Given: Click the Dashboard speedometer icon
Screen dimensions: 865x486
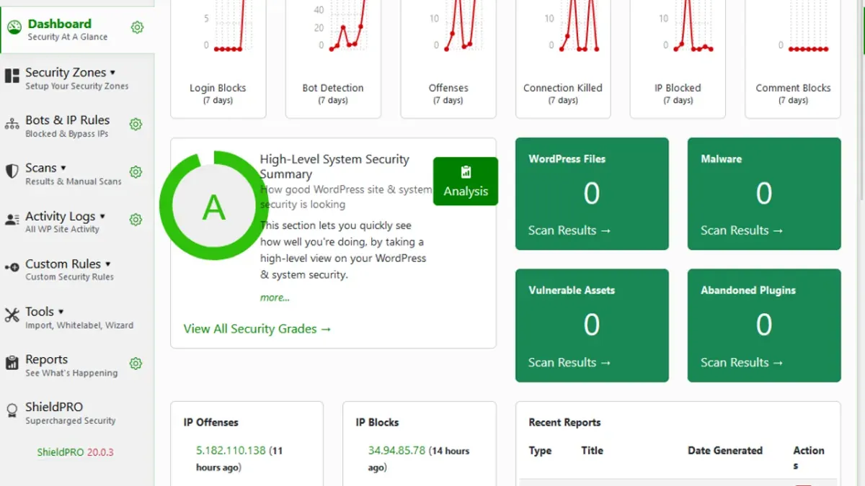Looking at the screenshot, I should [x=14, y=28].
